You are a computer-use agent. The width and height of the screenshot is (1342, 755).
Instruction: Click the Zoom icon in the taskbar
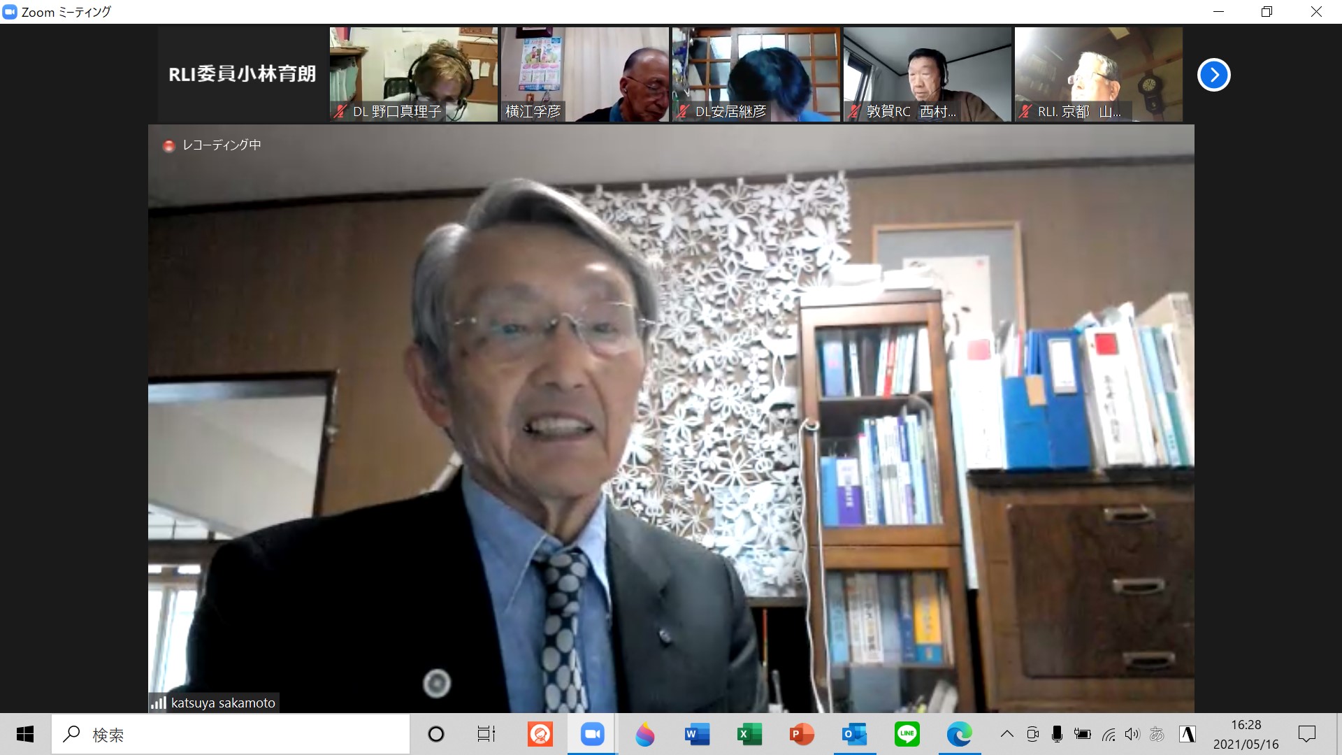point(592,734)
